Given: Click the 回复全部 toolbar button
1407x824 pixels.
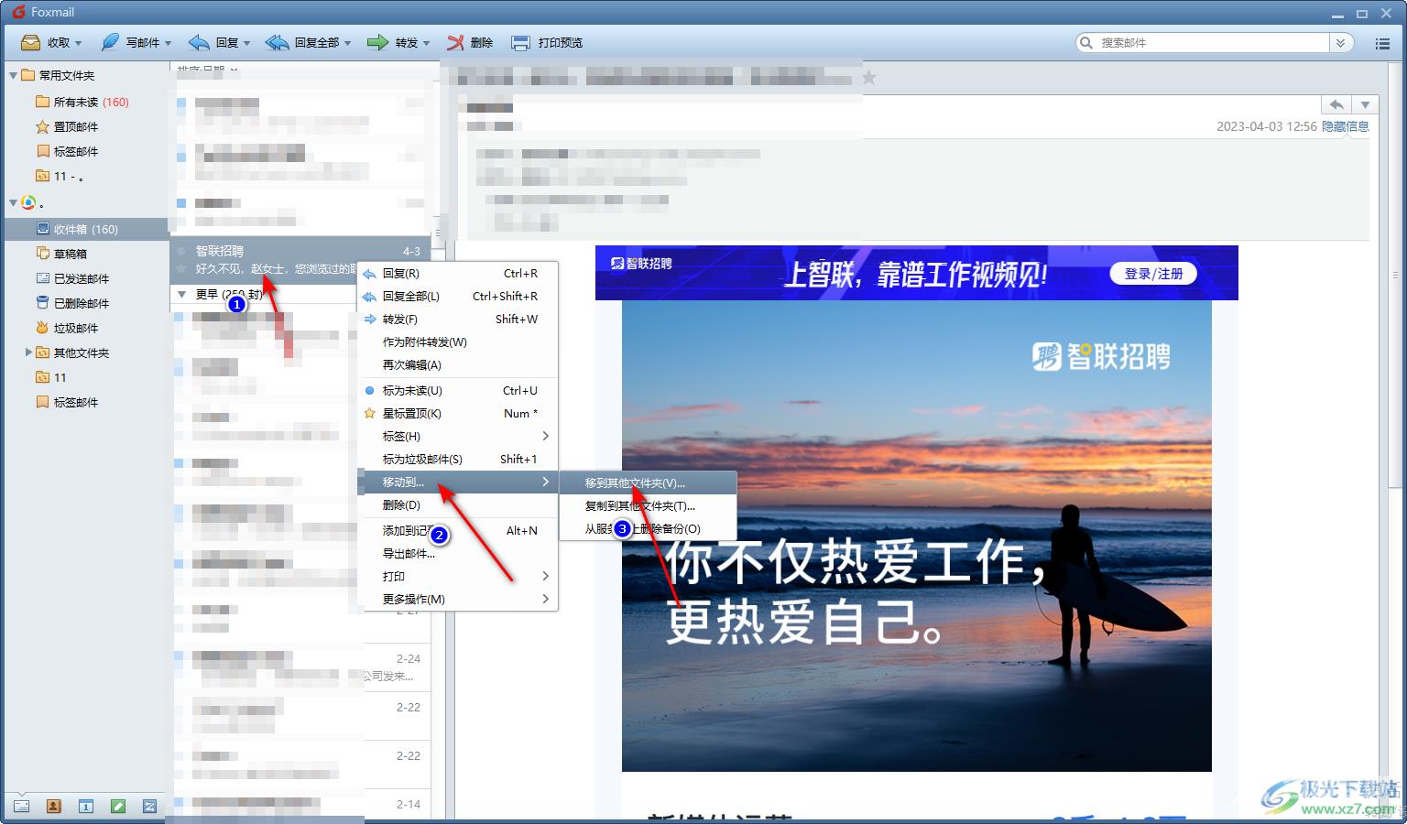Looking at the screenshot, I should 302,42.
